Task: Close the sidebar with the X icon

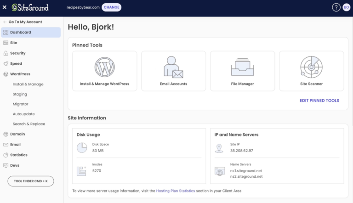Action: [x=5, y=7]
